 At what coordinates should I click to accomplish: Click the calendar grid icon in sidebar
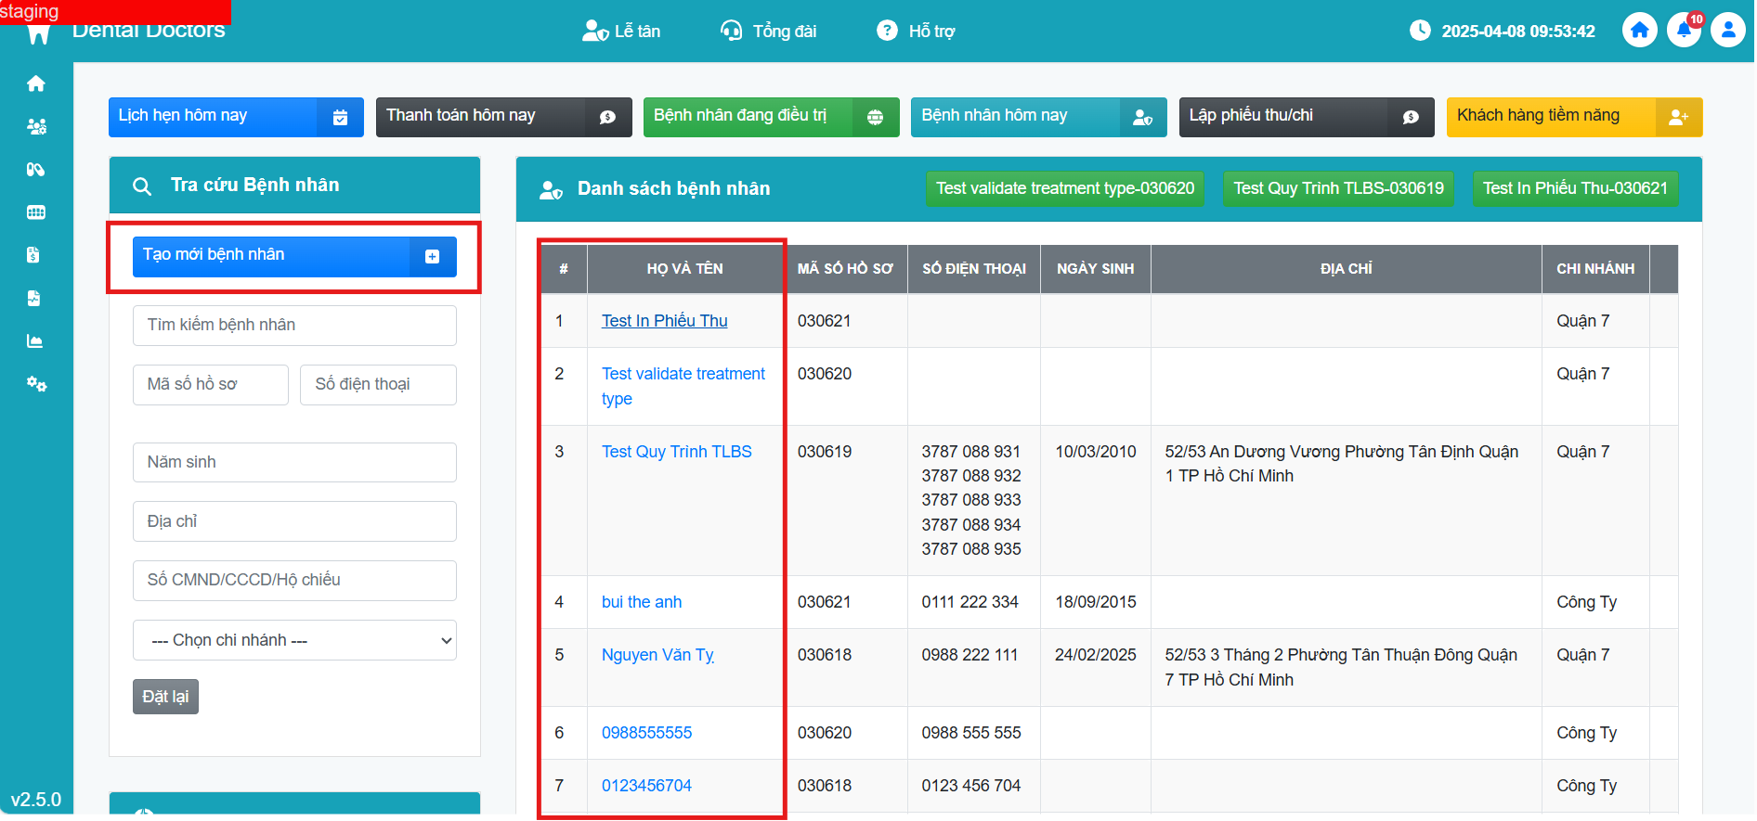click(36, 212)
